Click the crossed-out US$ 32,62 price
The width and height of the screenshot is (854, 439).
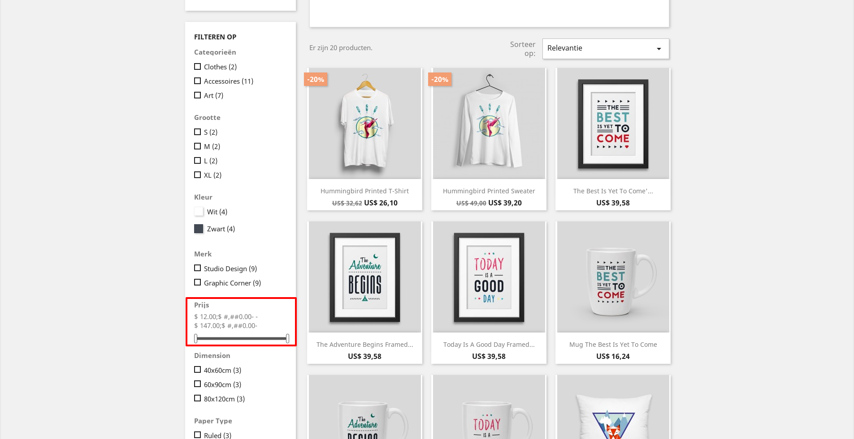(347, 203)
